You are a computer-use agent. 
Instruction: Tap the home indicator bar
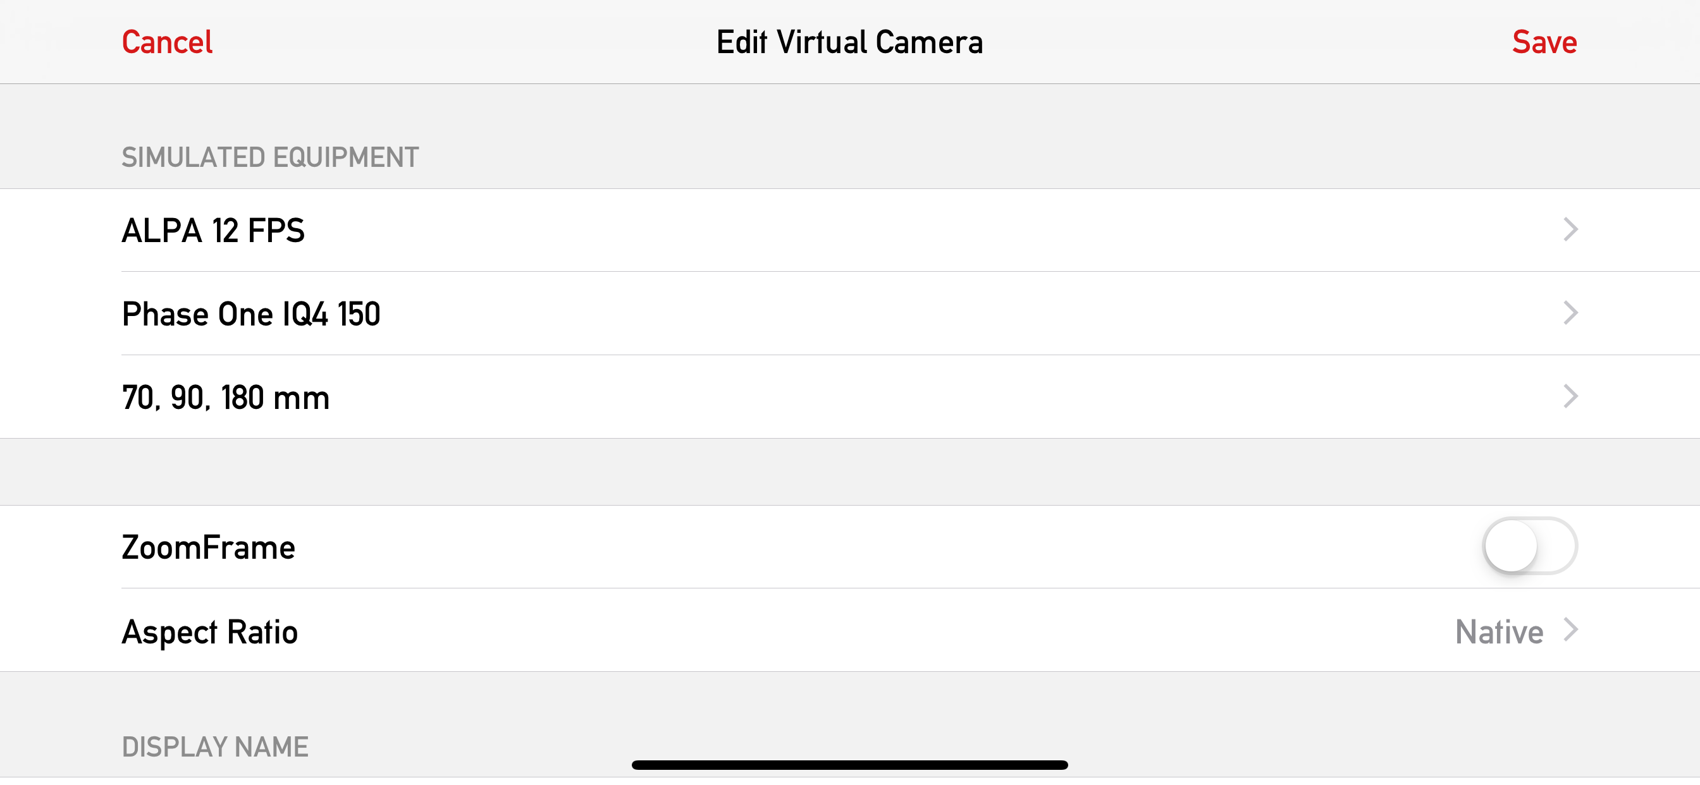coord(850,765)
